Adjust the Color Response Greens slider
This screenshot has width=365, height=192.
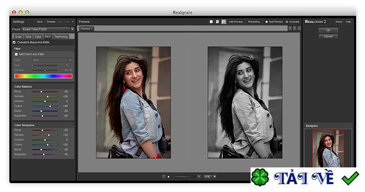tap(45, 140)
